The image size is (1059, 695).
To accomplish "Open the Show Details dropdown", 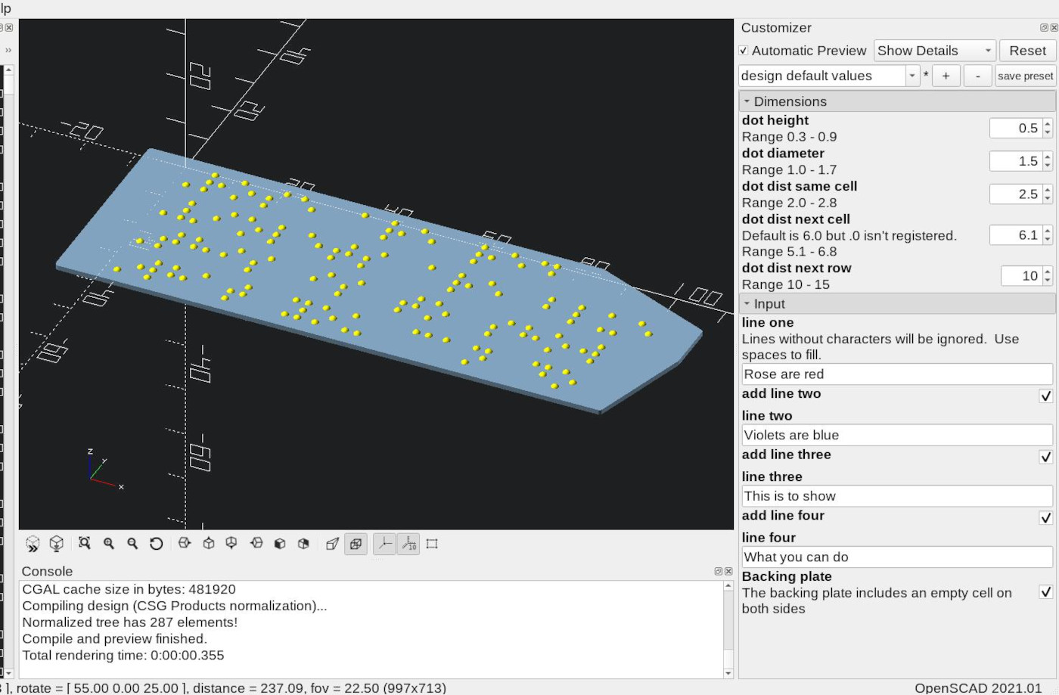I will tap(935, 51).
